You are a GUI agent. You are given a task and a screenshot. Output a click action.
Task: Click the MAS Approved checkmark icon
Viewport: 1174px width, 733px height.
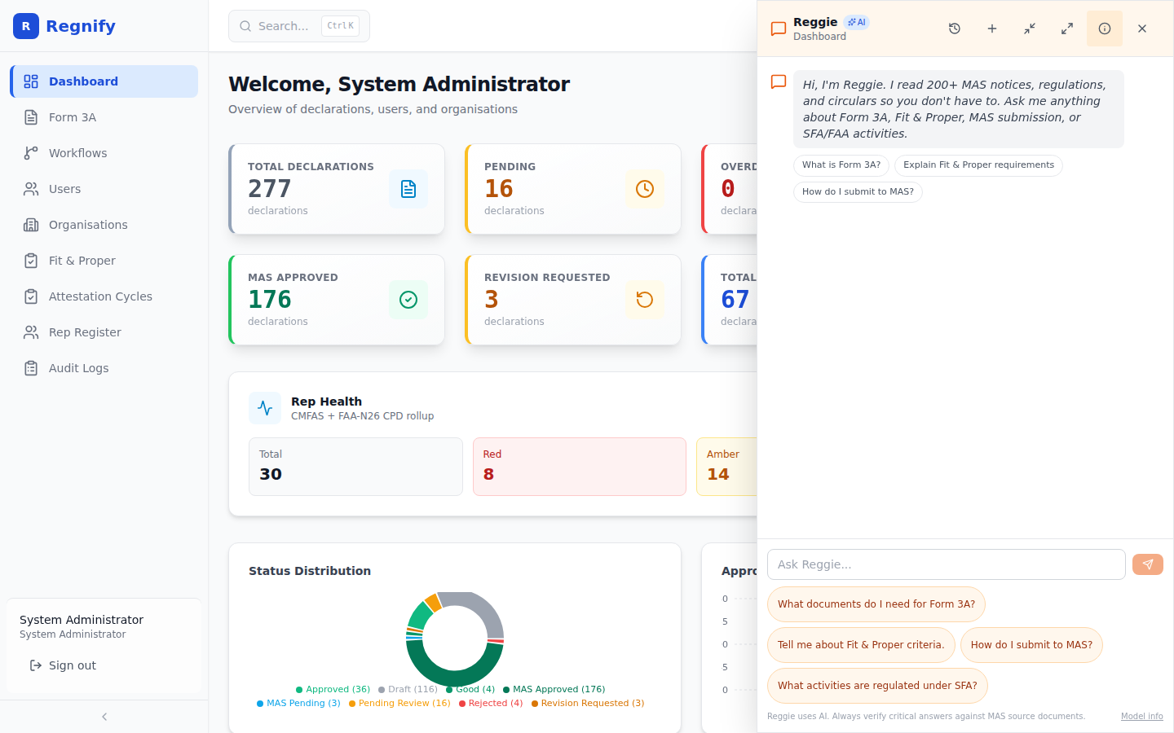pyautogui.click(x=408, y=300)
